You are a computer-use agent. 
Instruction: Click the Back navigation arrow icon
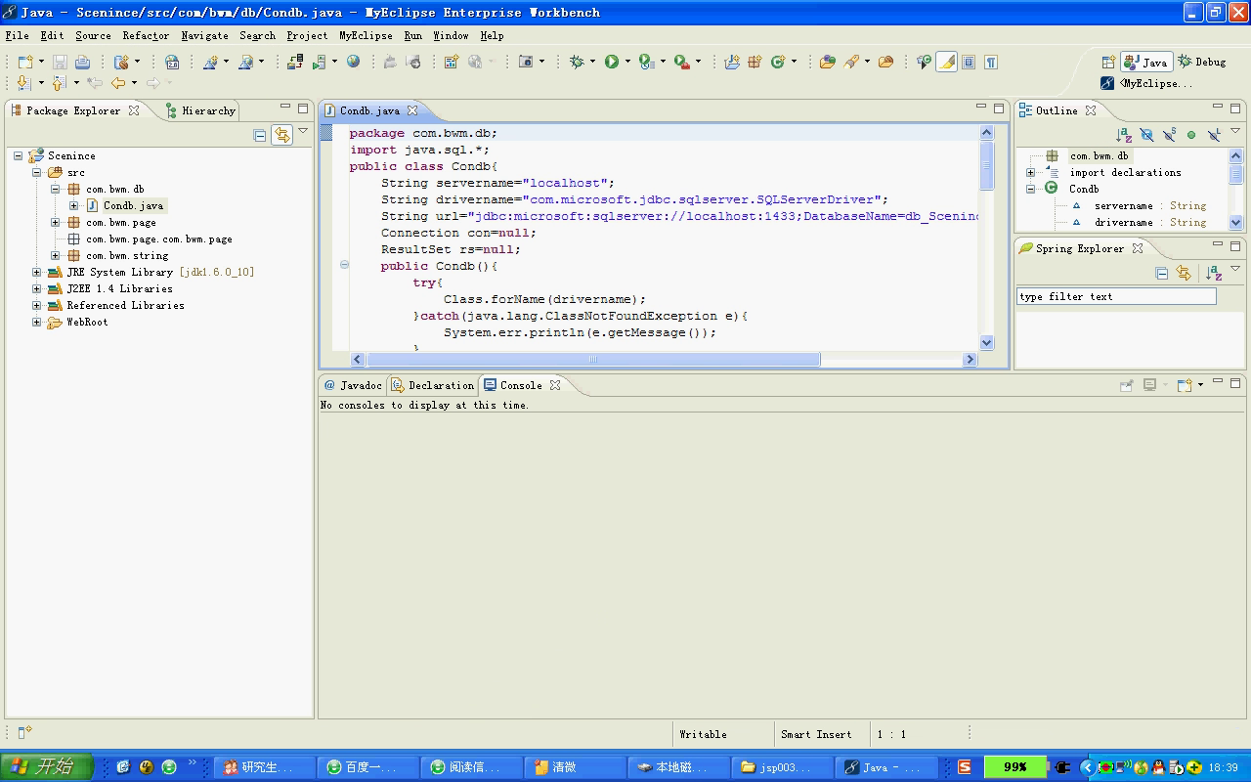[118, 83]
